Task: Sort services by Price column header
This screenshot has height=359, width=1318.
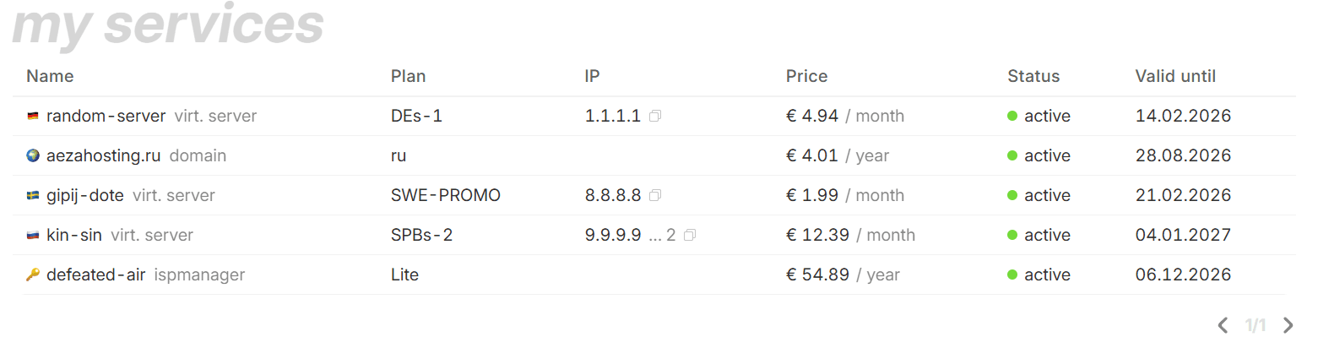Action: (806, 77)
